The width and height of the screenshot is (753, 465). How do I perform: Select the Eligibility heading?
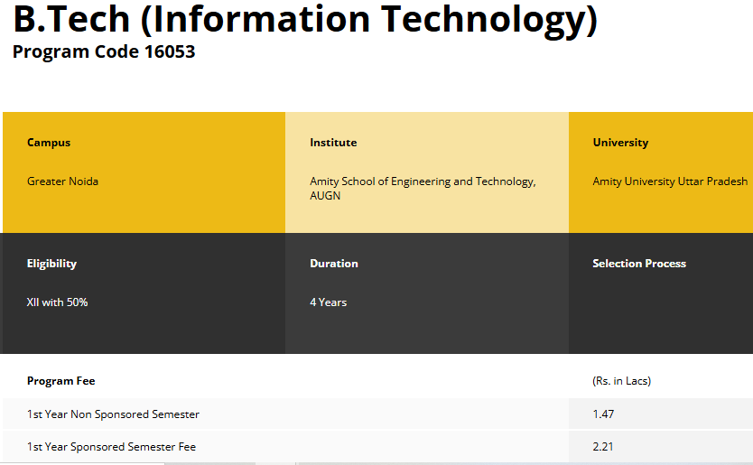[51, 264]
